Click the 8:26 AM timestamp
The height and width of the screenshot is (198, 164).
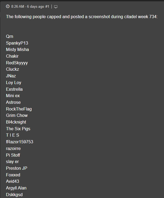point(18,6)
